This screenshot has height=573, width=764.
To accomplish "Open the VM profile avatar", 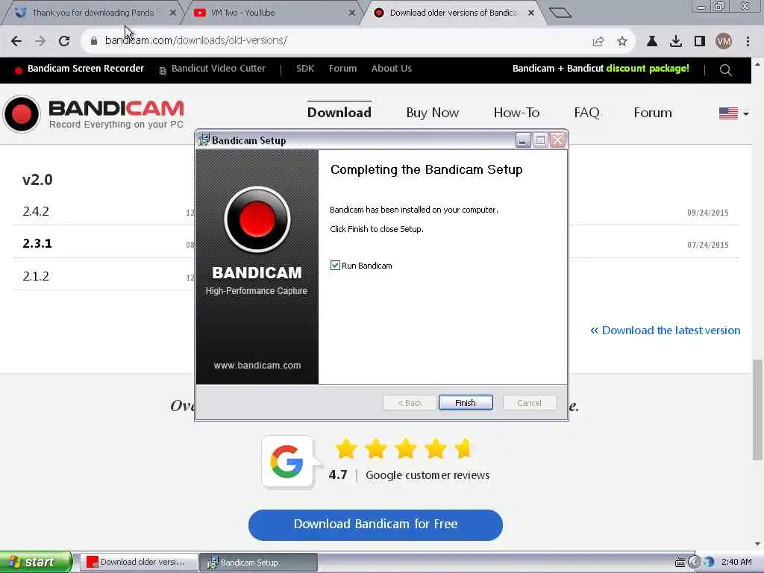I will point(724,41).
